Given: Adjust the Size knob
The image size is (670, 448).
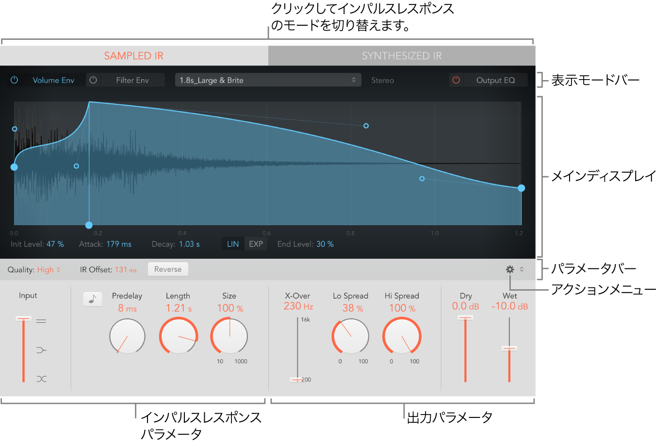Looking at the screenshot, I should tap(229, 336).
